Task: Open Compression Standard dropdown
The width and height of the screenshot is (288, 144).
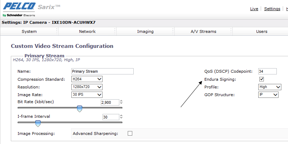Action: tap(87, 79)
